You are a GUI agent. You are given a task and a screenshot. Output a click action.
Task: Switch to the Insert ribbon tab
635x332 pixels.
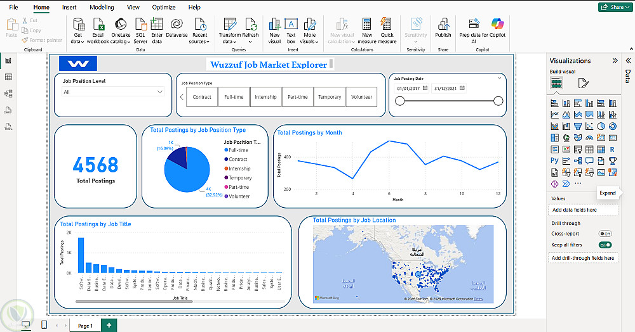click(x=69, y=7)
